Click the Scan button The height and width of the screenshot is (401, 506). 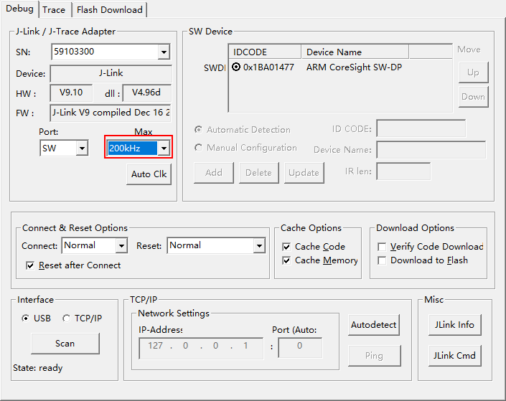tap(65, 344)
